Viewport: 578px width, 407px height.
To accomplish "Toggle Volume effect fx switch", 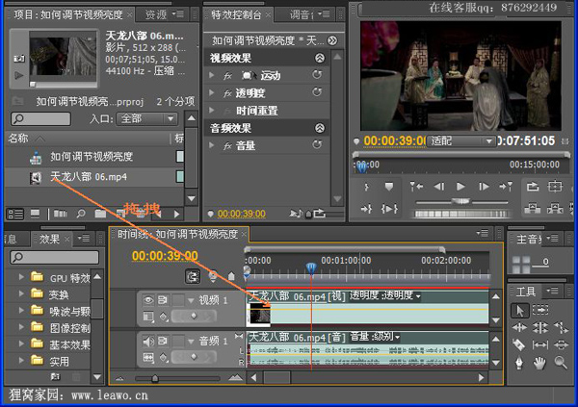I will point(227,146).
